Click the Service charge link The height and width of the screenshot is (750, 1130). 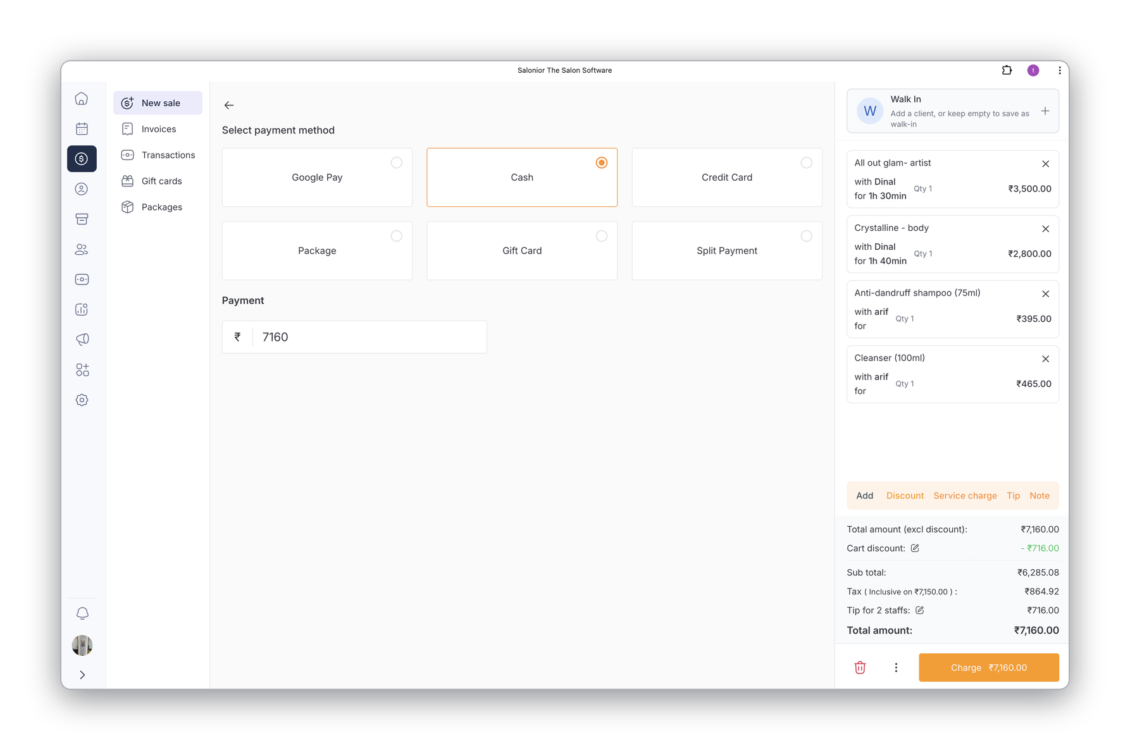pyautogui.click(x=965, y=496)
